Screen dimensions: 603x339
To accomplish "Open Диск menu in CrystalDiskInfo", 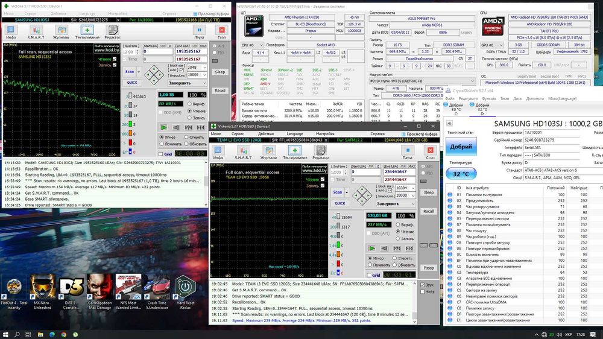I will [517, 98].
